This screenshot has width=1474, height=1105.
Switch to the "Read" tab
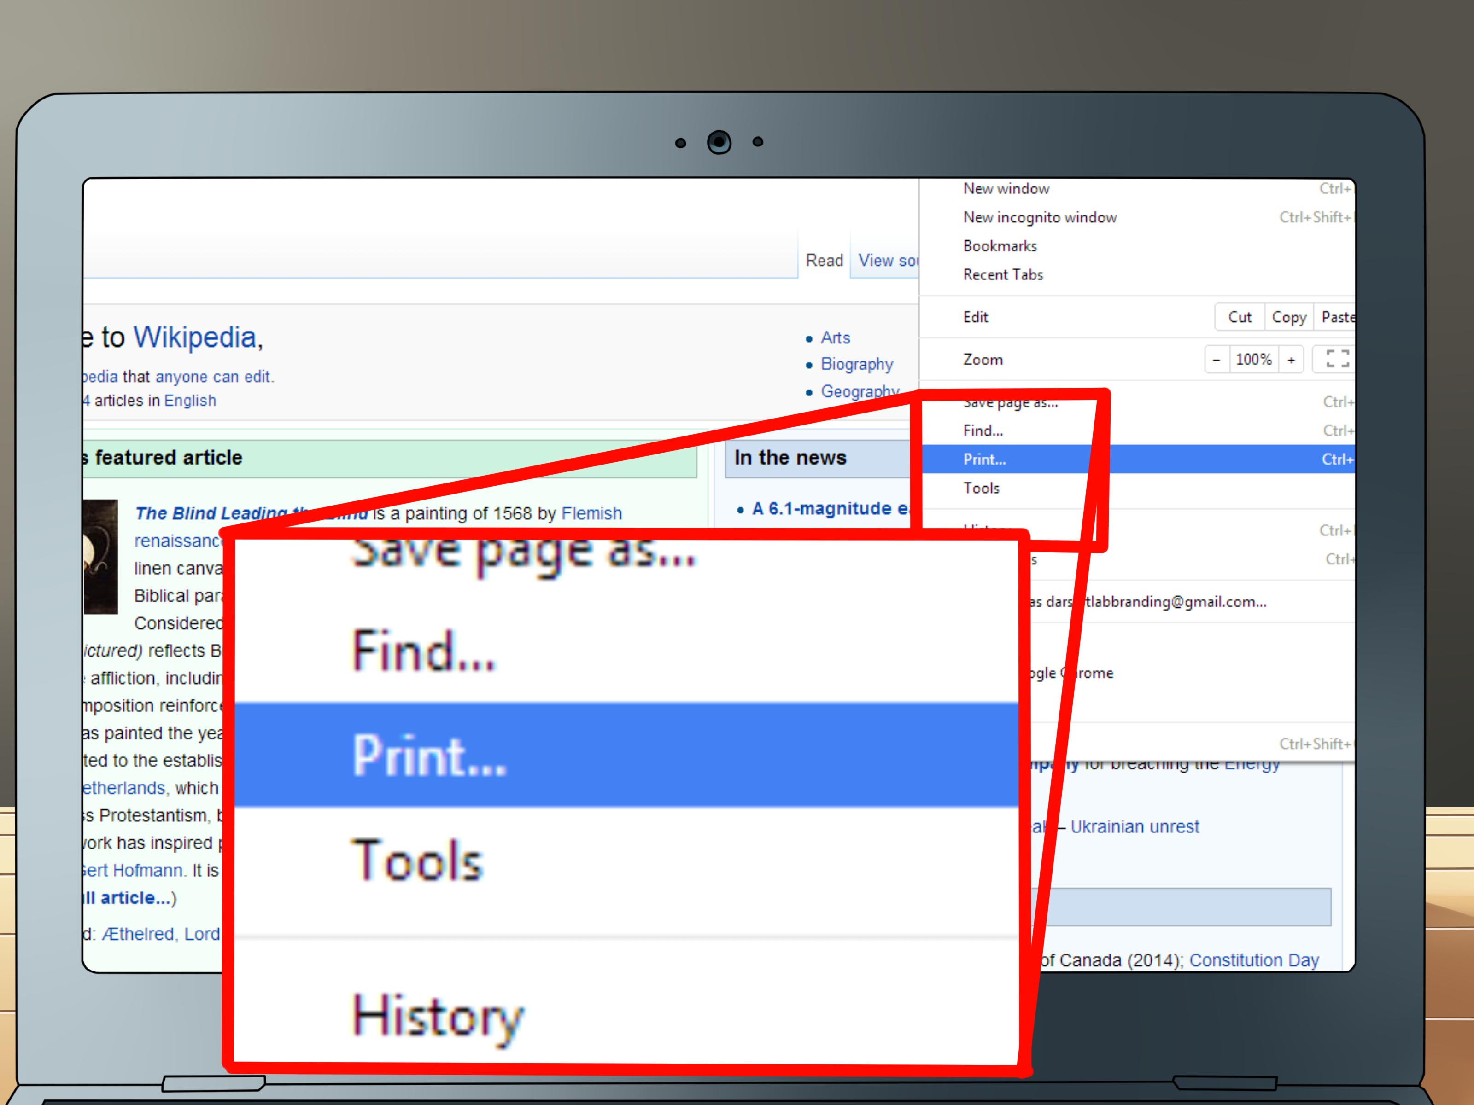pyautogui.click(x=825, y=261)
